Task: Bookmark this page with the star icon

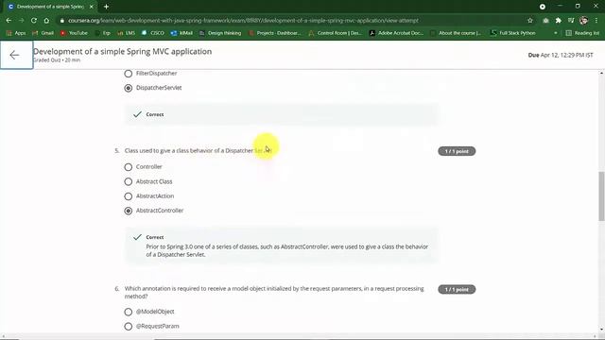Action: pyautogui.click(x=530, y=21)
